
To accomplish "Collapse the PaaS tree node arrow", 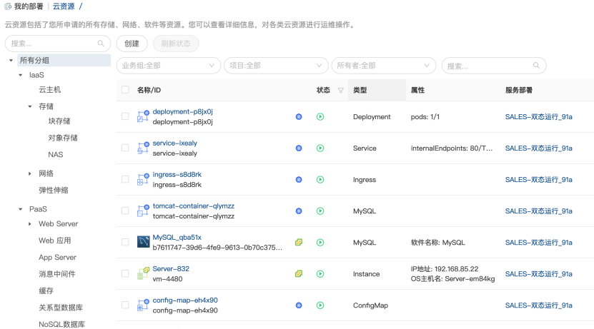I will 21,209.
